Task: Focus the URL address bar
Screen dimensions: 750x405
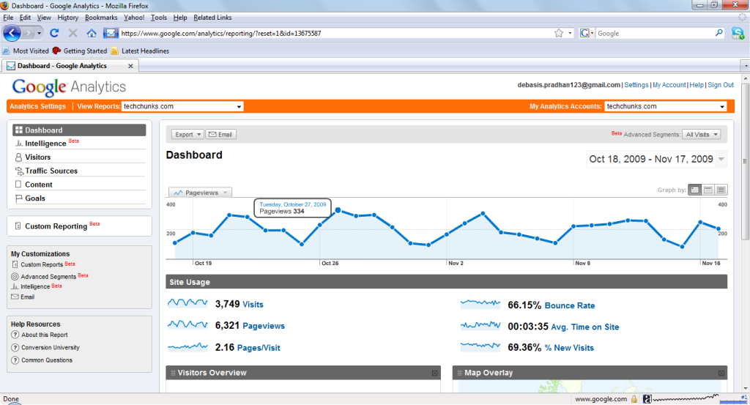Action: point(335,33)
